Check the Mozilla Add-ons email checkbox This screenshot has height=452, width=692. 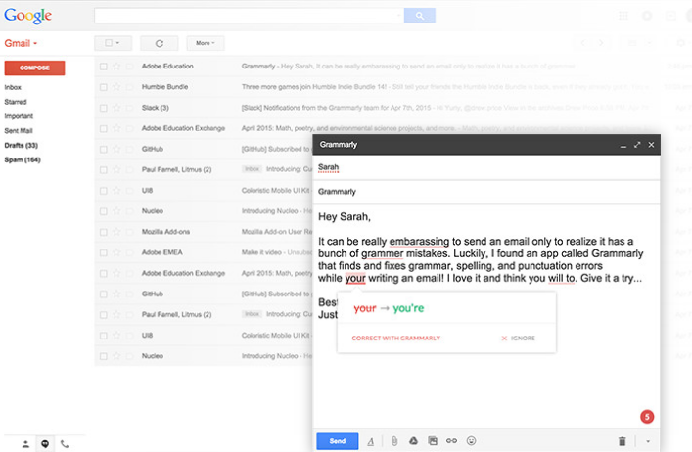click(x=104, y=233)
